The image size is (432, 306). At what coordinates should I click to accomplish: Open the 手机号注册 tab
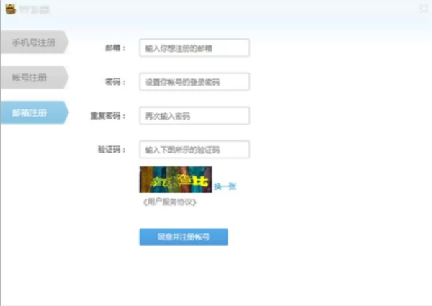tap(34, 42)
